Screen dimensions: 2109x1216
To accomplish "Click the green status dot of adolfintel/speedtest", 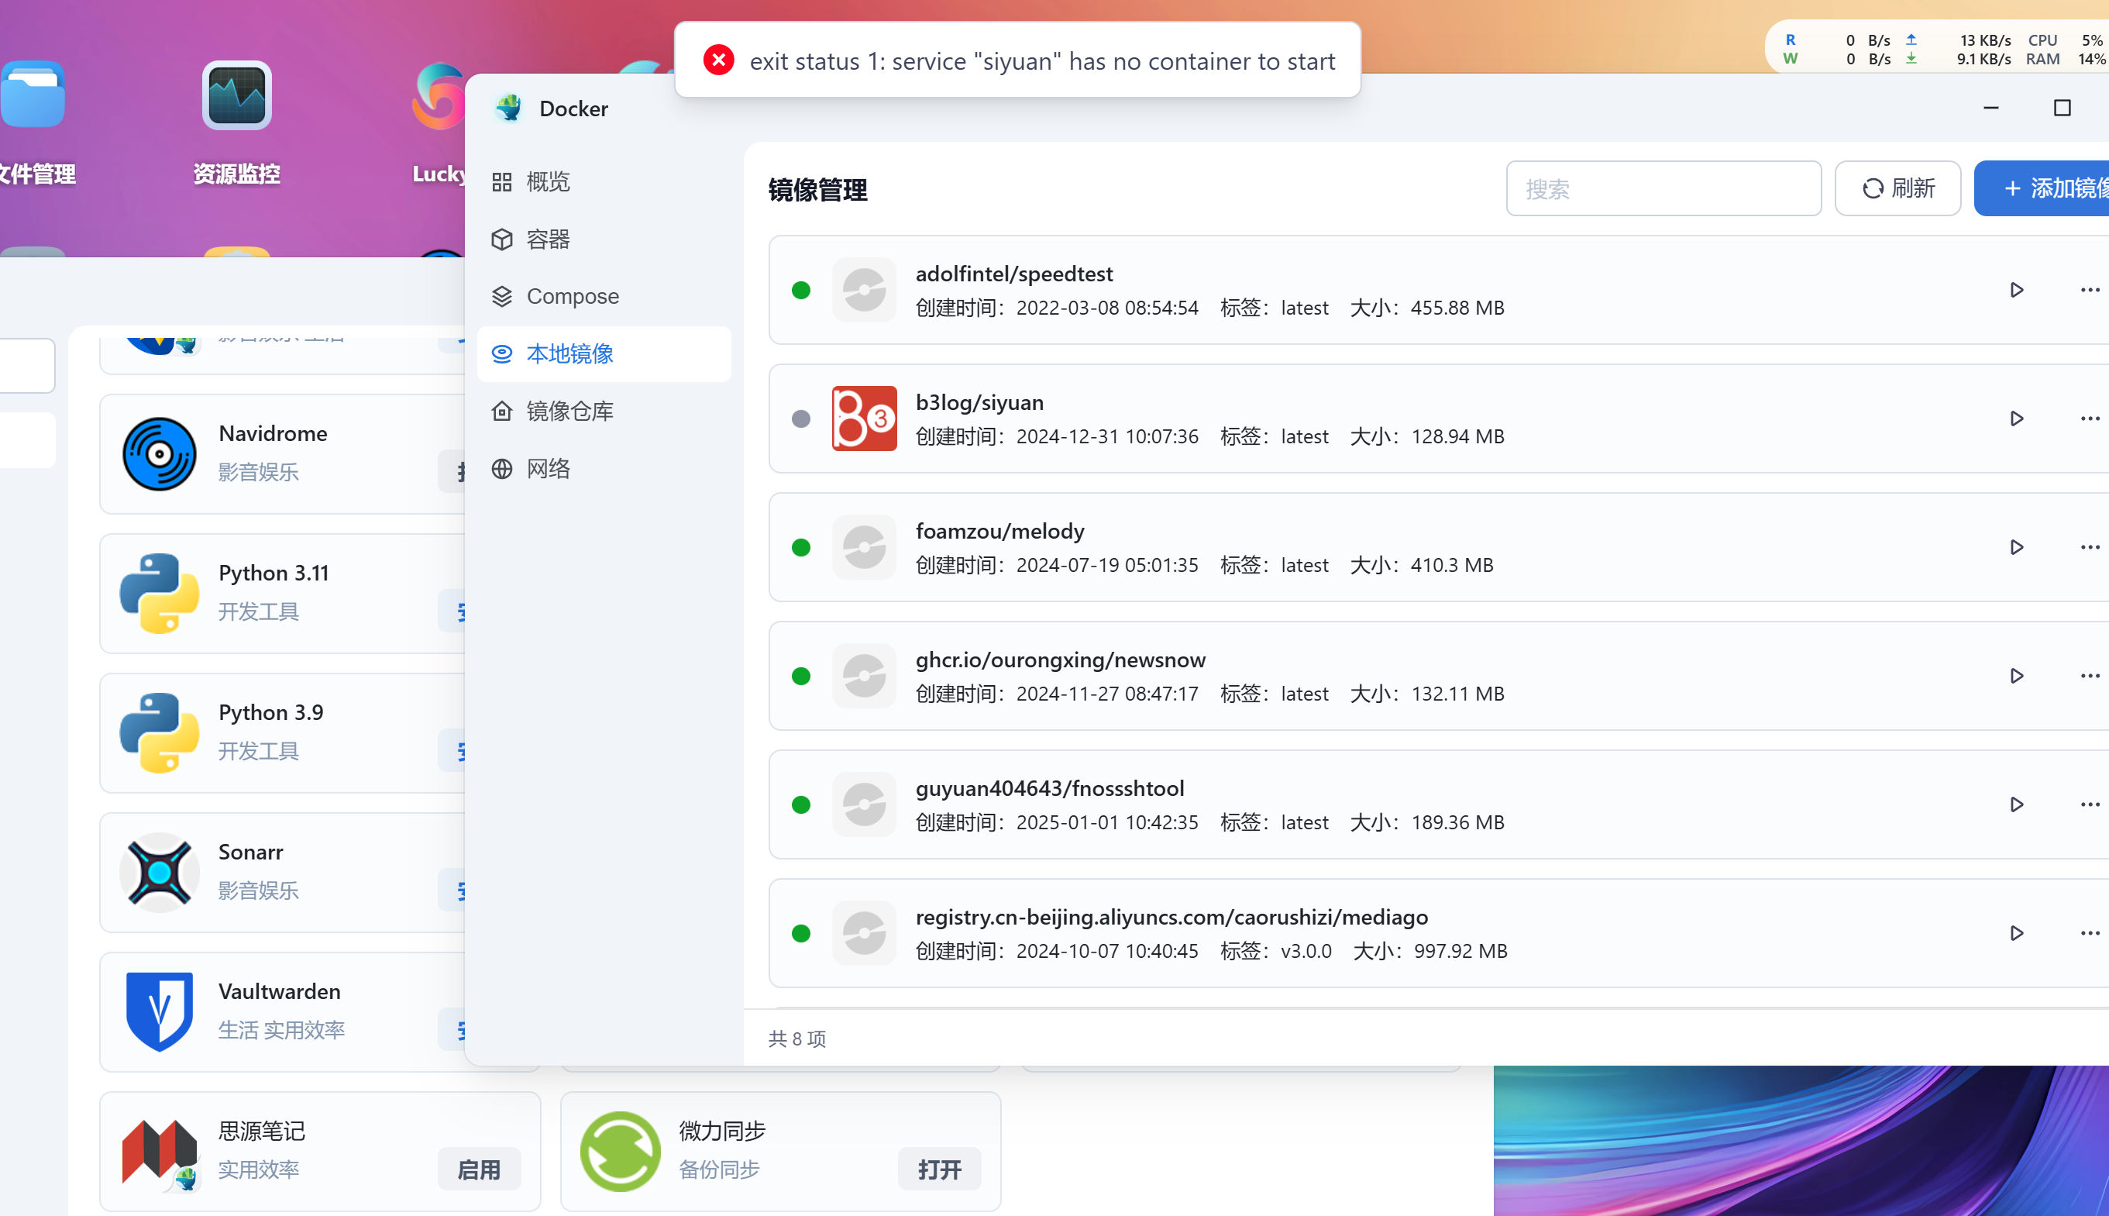I will coord(800,290).
